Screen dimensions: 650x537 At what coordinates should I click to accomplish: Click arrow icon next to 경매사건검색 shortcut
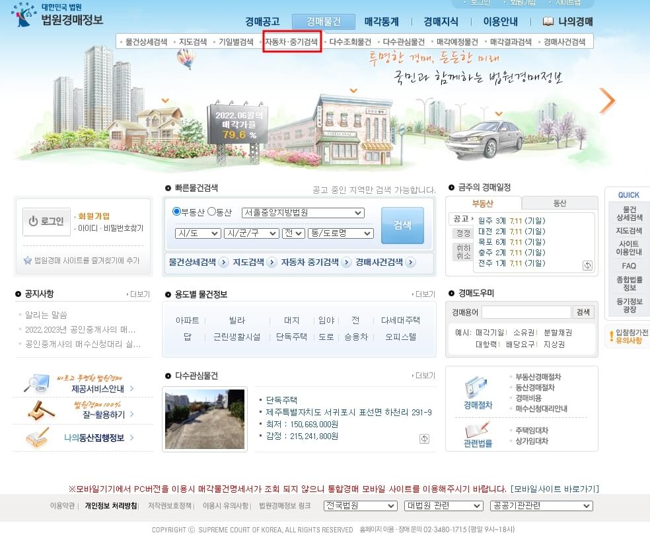(x=410, y=263)
